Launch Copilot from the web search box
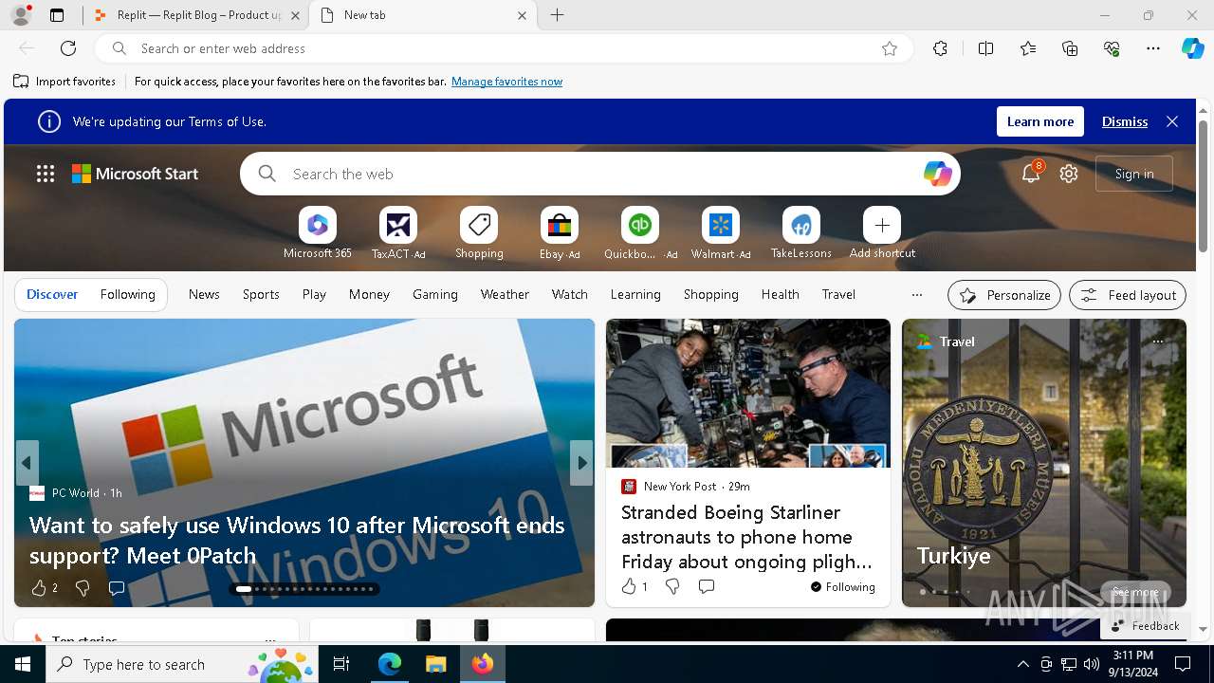The height and width of the screenshot is (683, 1214). pyautogui.click(x=937, y=174)
